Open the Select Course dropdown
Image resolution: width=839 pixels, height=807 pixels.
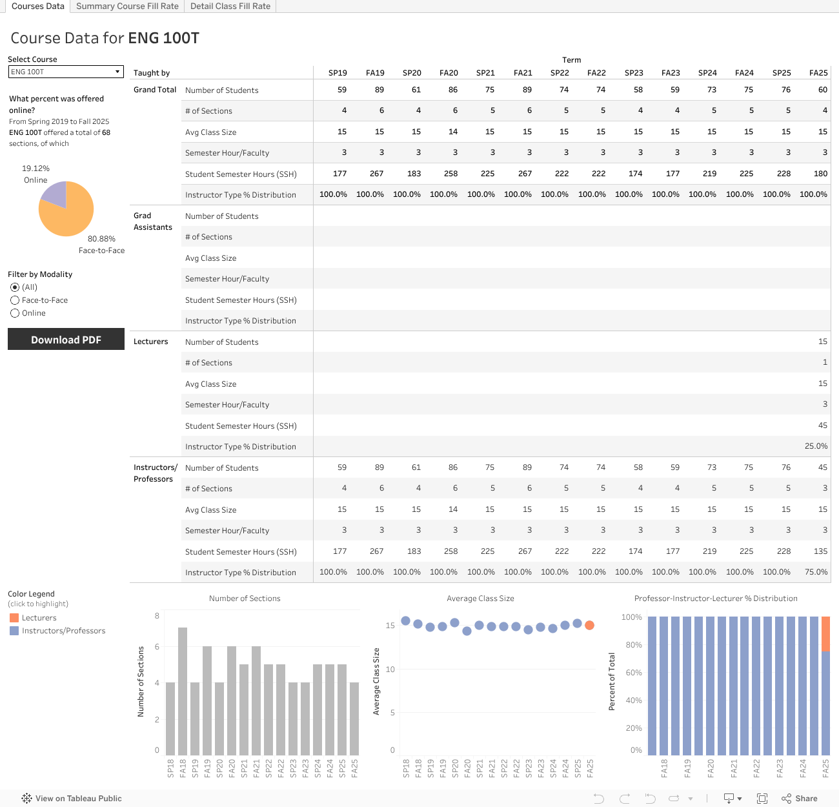66,72
